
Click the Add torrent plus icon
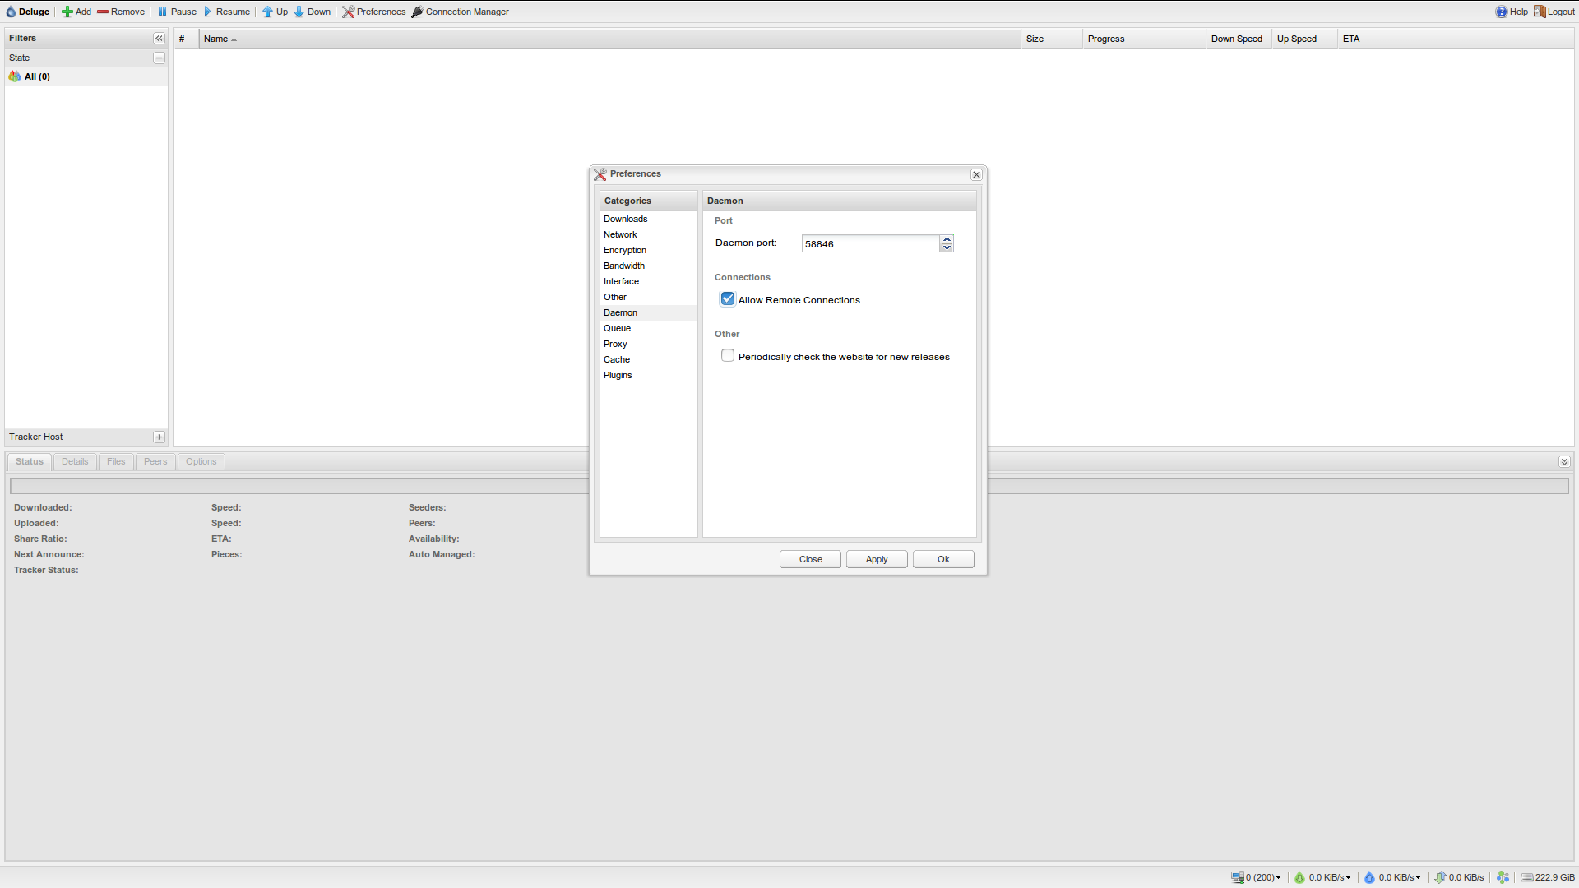67,12
